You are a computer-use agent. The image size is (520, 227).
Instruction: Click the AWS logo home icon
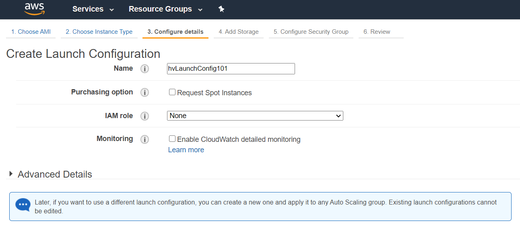(x=34, y=9)
